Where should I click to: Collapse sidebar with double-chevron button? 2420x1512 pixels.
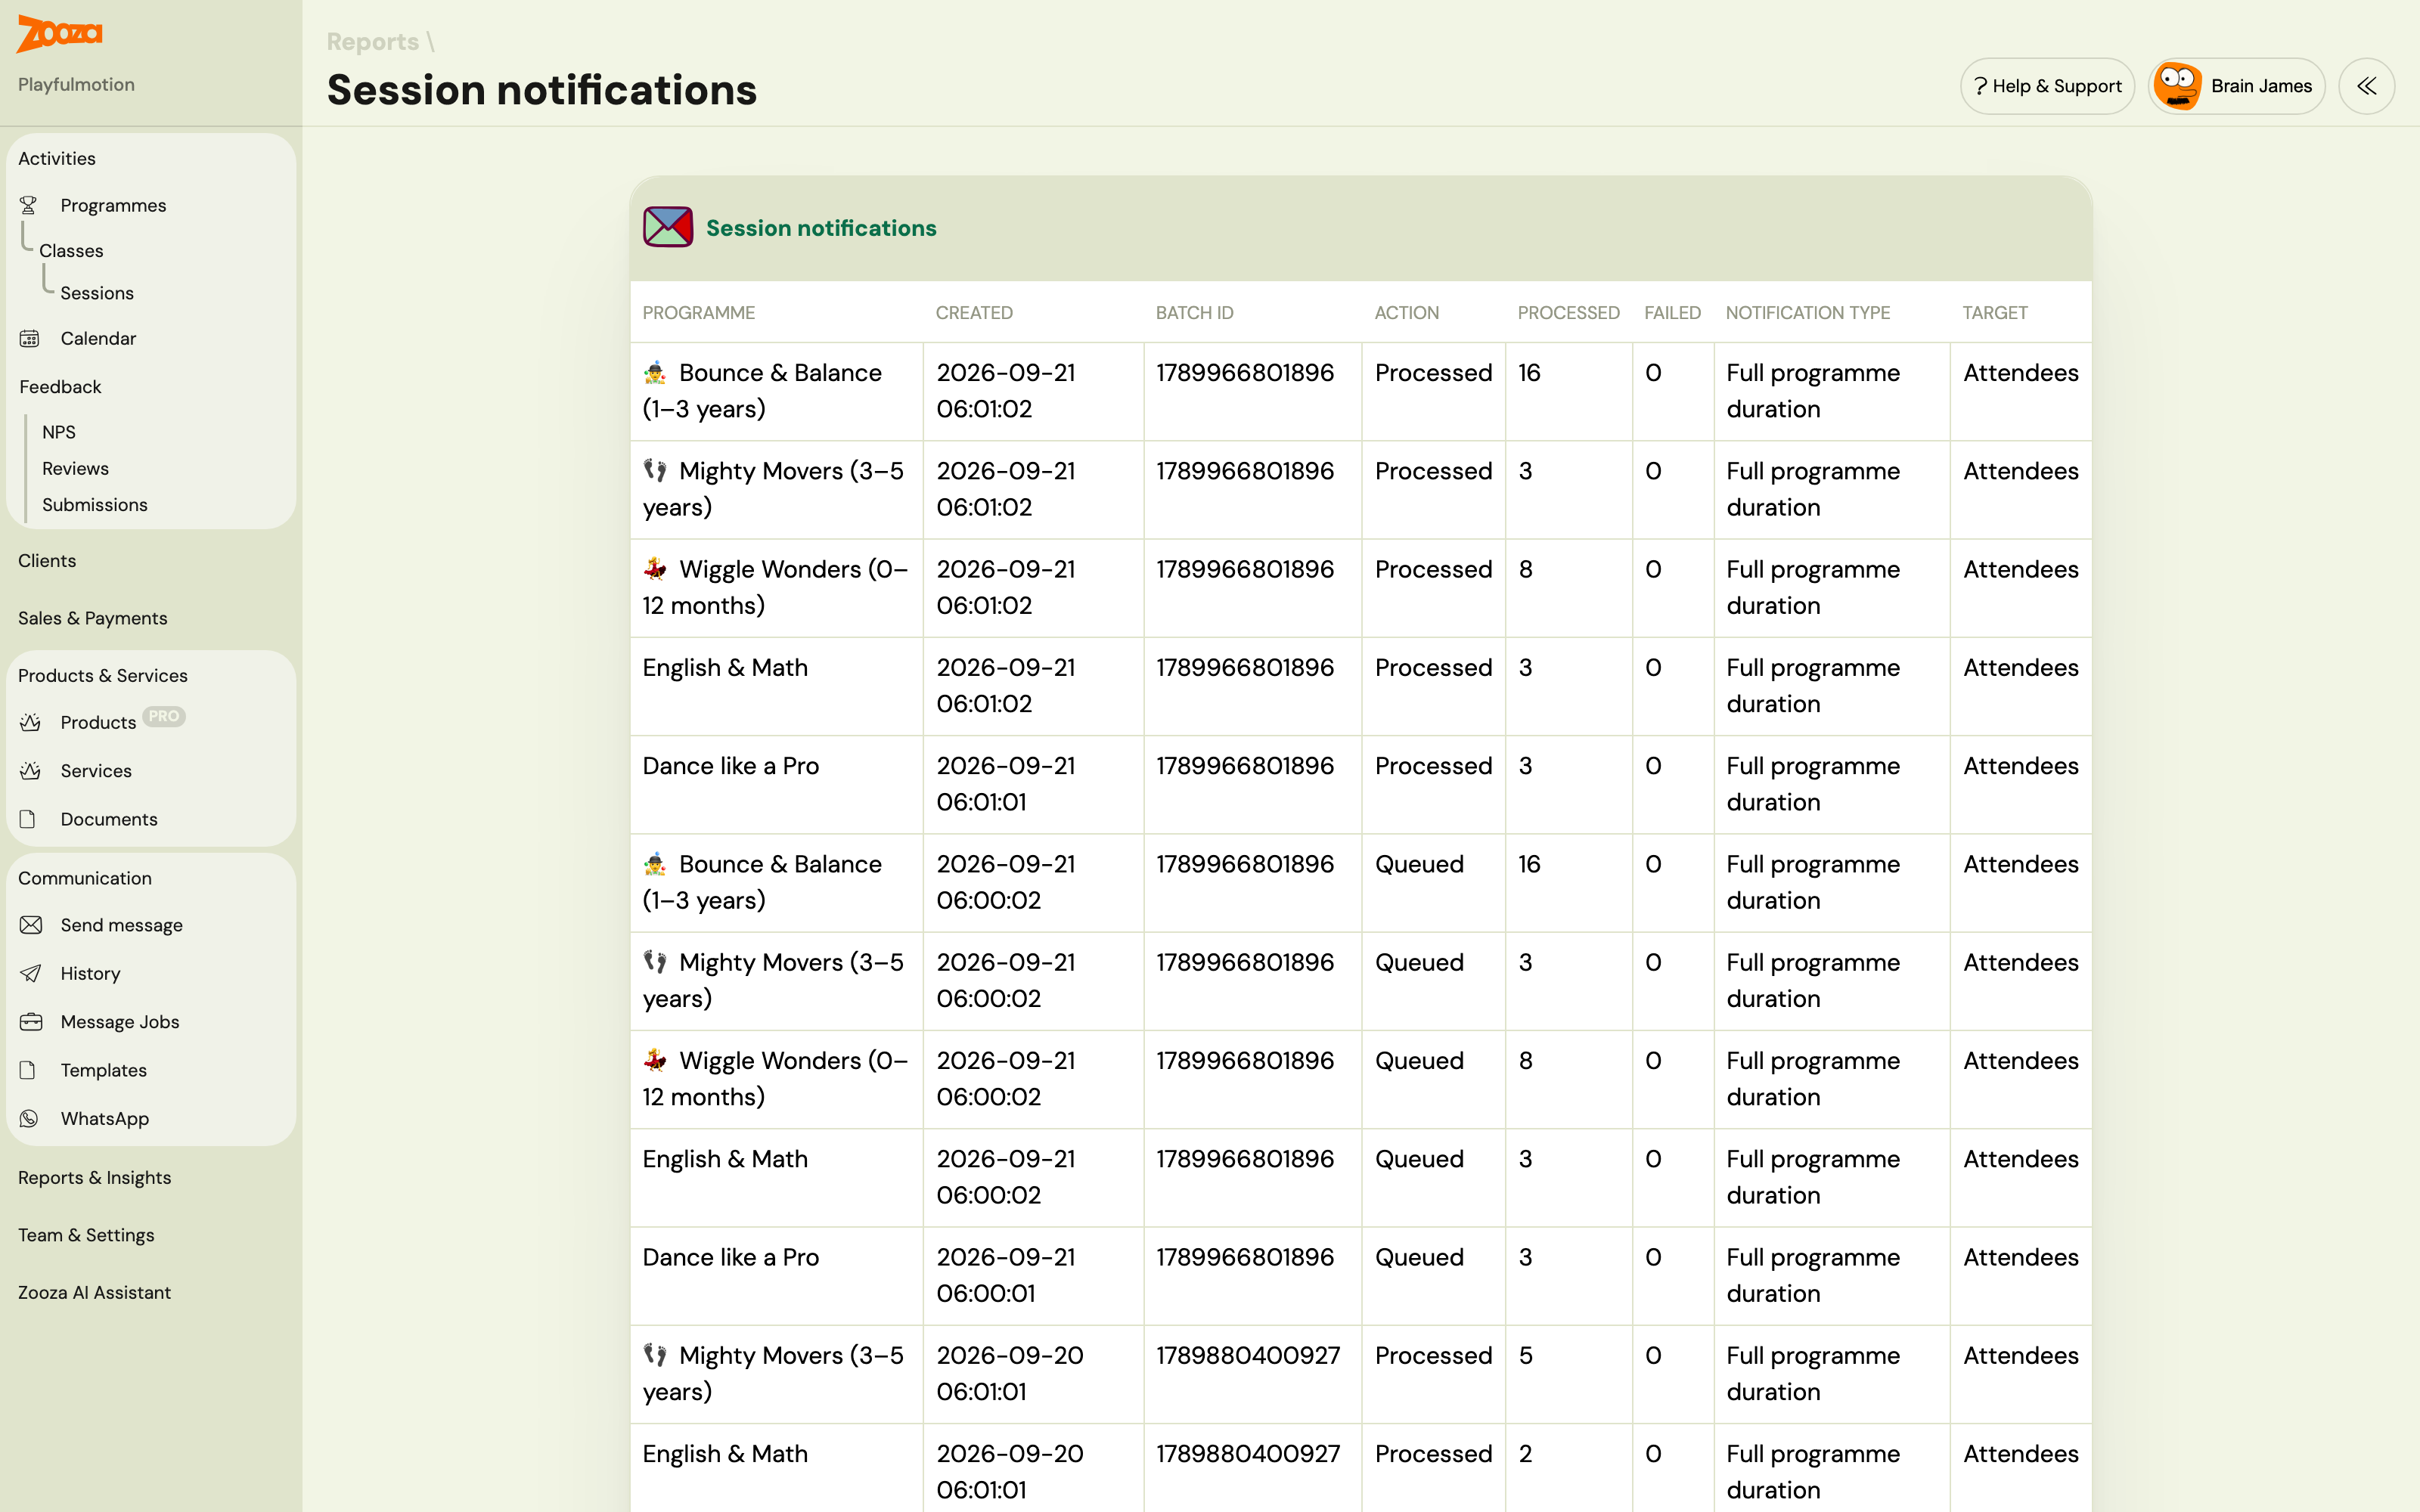(2366, 86)
